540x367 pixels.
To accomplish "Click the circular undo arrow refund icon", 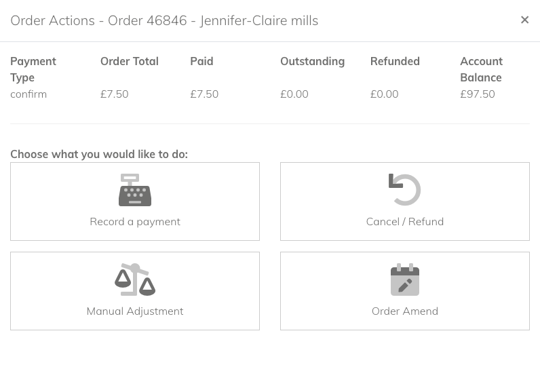I will click(x=404, y=190).
